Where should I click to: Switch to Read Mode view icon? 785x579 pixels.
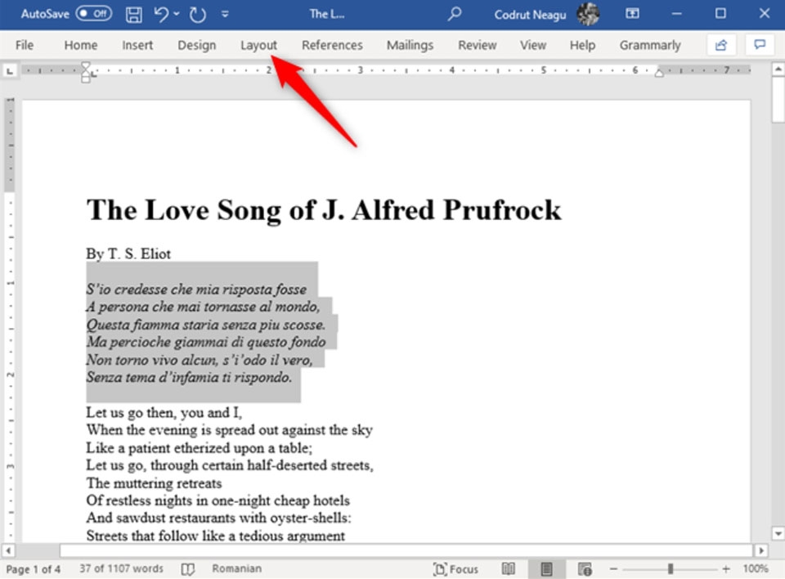509,569
